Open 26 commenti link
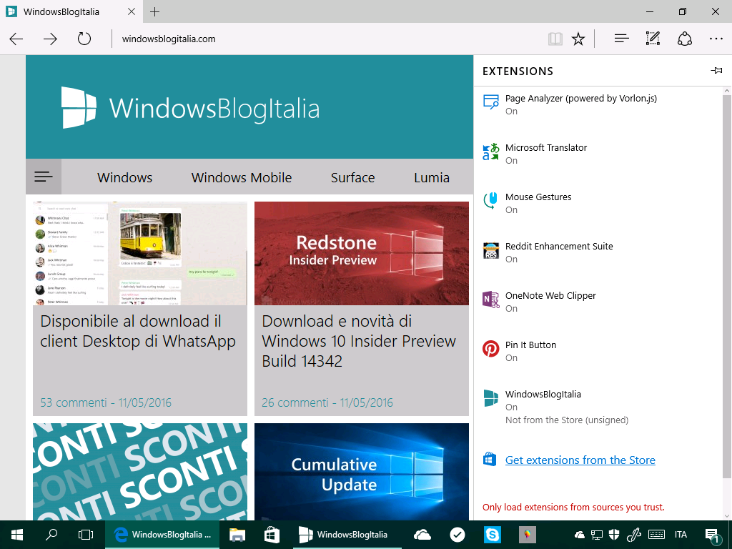Image resolution: width=732 pixels, height=549 pixels. pos(295,403)
